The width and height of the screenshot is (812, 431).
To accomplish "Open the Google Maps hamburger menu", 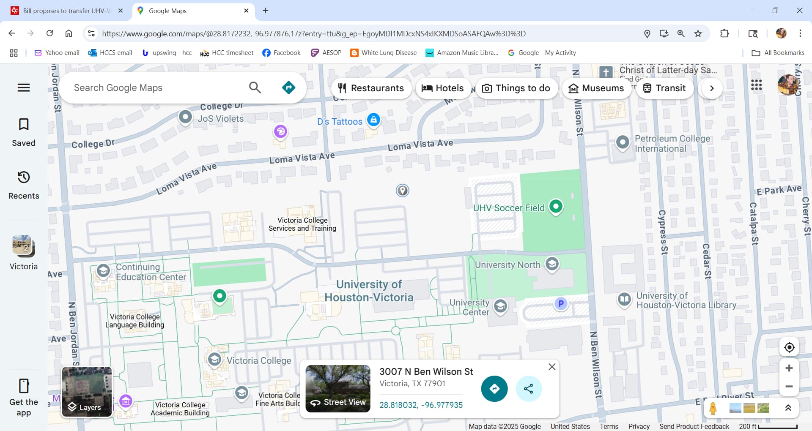I will 24,87.
